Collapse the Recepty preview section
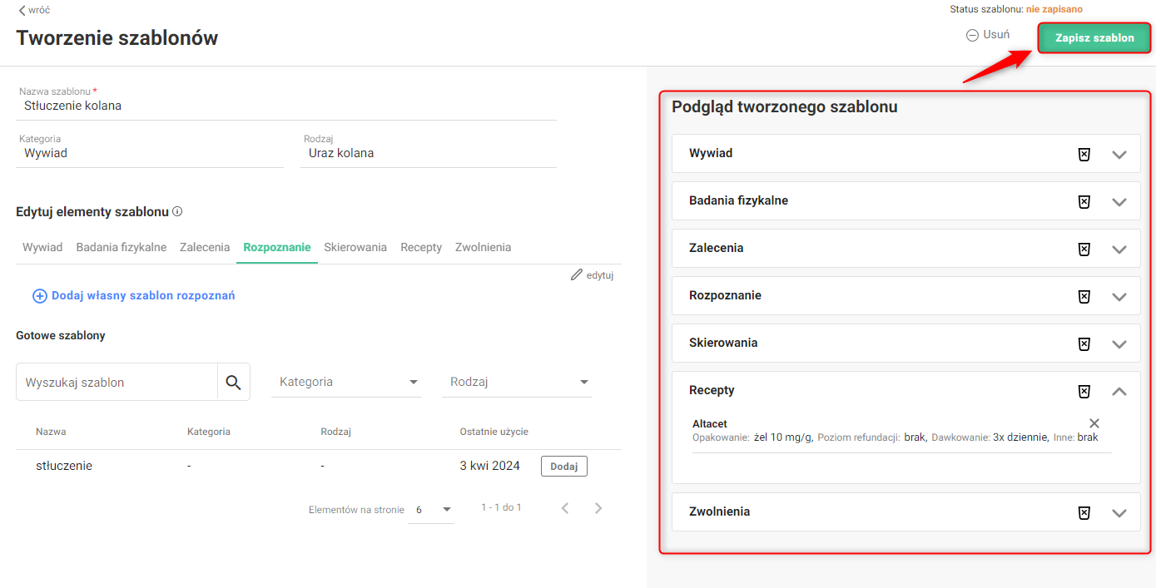 (x=1119, y=392)
